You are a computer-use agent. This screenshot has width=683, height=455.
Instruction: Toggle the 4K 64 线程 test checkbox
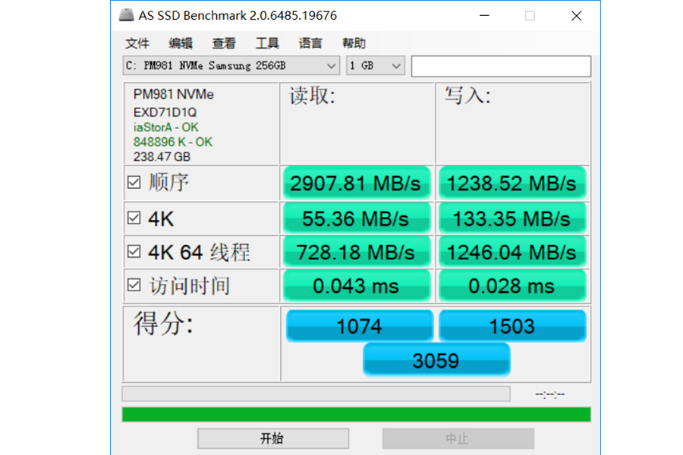tap(134, 251)
